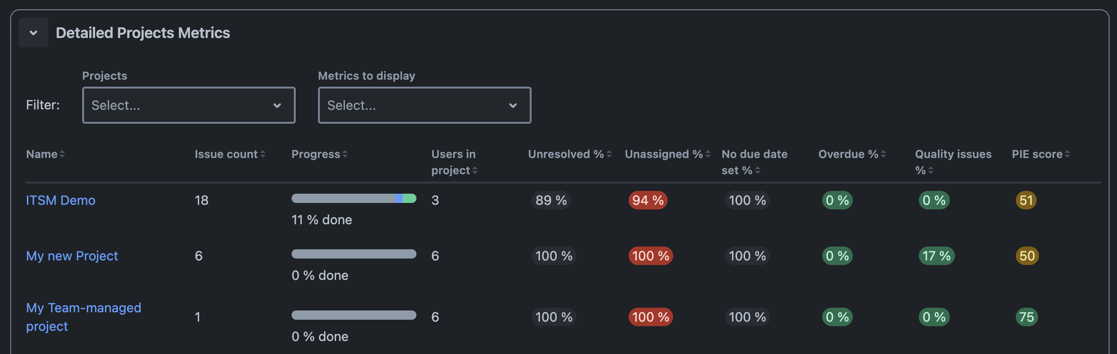Click the 94 % unassigned badge

coord(648,200)
